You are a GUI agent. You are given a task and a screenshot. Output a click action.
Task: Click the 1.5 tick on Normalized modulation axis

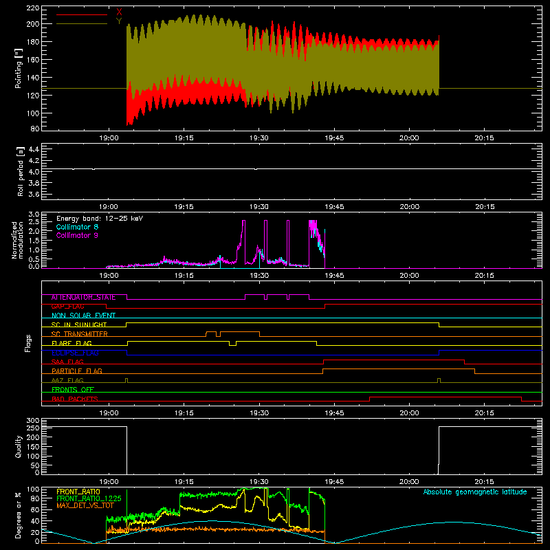tap(34, 241)
